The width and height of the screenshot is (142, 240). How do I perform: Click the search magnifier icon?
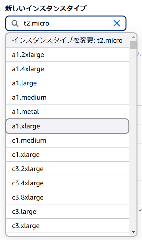15,23
